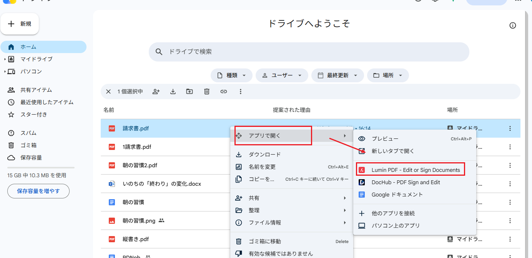
Task: Open more options for 請求書.pdf row
Action: point(510,128)
